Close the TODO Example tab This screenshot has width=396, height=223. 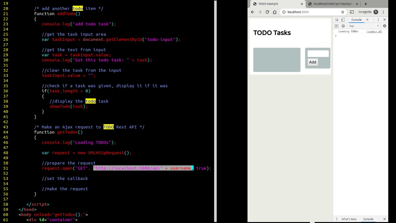coord(302,4)
